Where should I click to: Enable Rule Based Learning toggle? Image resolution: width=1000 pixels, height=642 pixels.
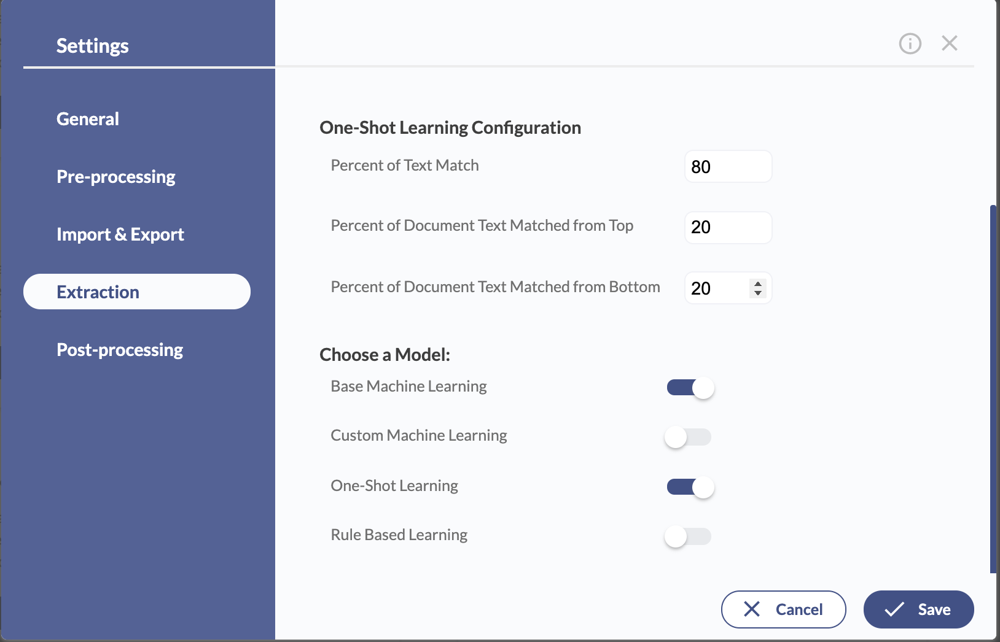point(688,536)
